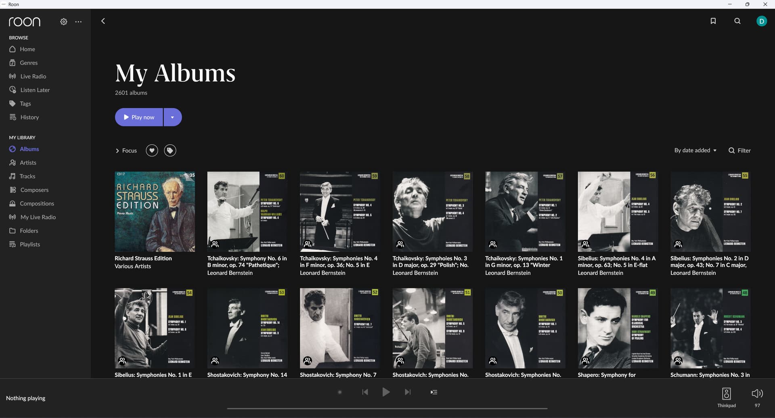Toggle the heart favorites filter

(x=152, y=150)
